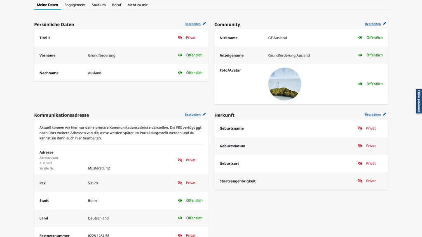Click crossed-eye icon in Staatsangehörigkeit row
The height and width of the screenshot is (237, 422).
(360, 181)
